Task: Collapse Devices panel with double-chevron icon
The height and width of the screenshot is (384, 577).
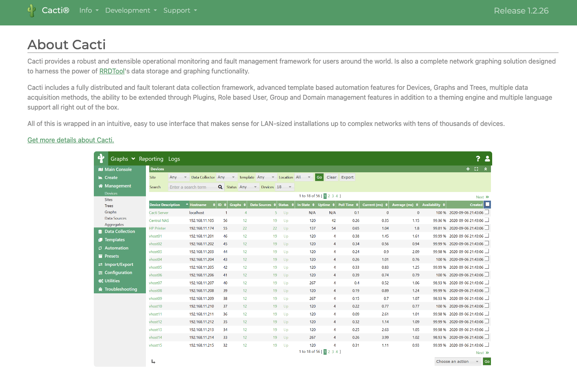Action: tap(486, 169)
